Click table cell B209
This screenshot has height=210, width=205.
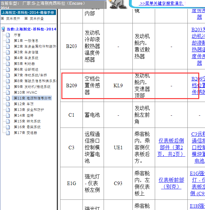[71, 86]
